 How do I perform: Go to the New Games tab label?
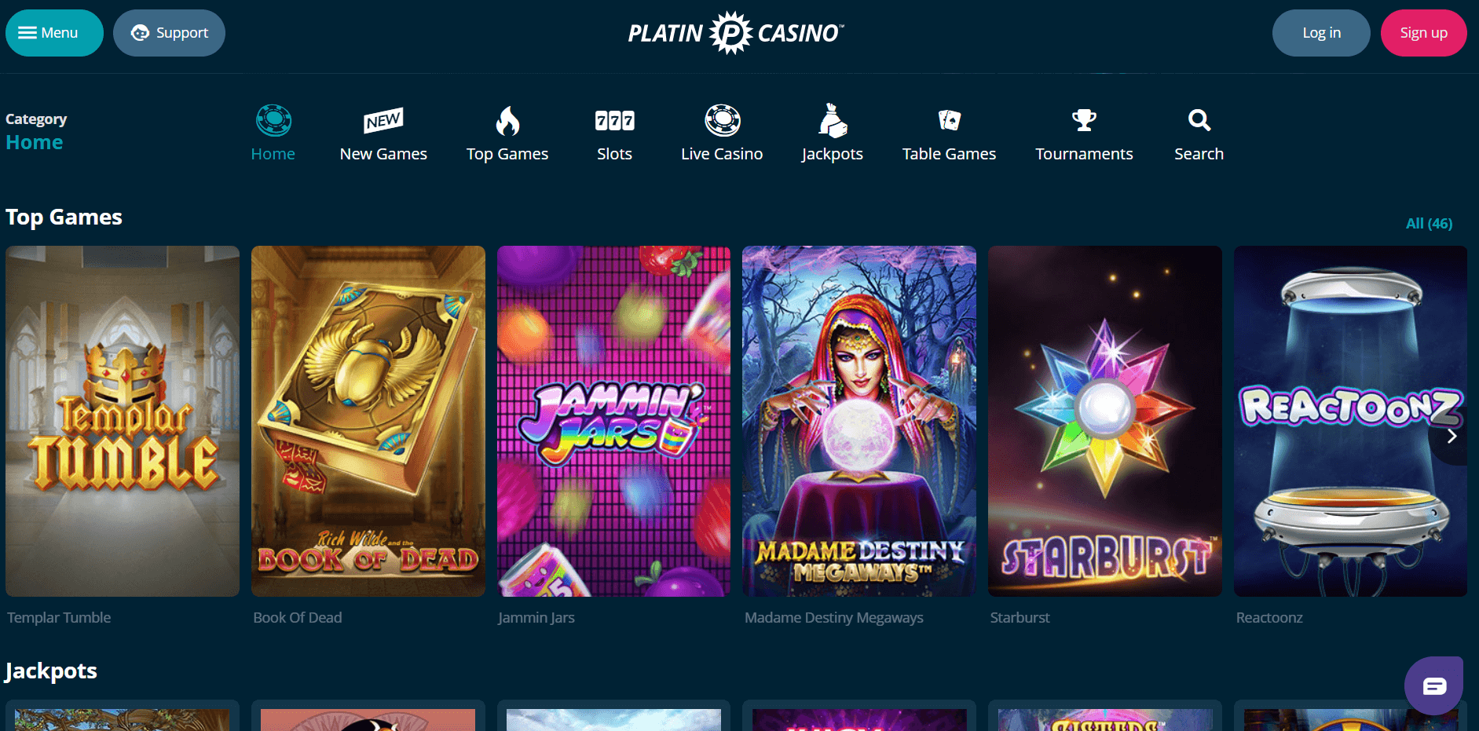(383, 154)
